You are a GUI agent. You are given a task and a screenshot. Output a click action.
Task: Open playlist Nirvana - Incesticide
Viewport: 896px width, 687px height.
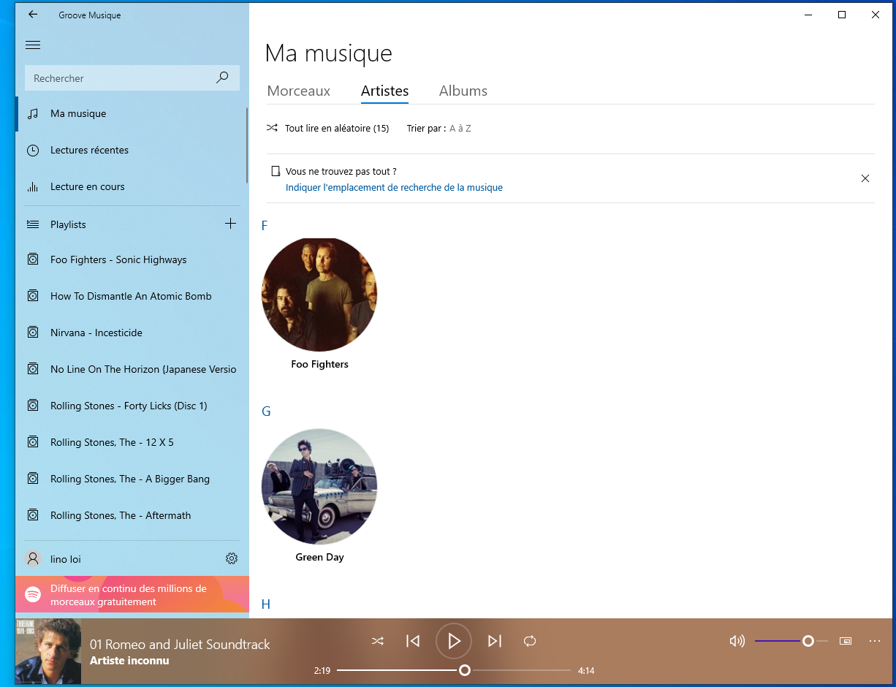[x=132, y=333]
